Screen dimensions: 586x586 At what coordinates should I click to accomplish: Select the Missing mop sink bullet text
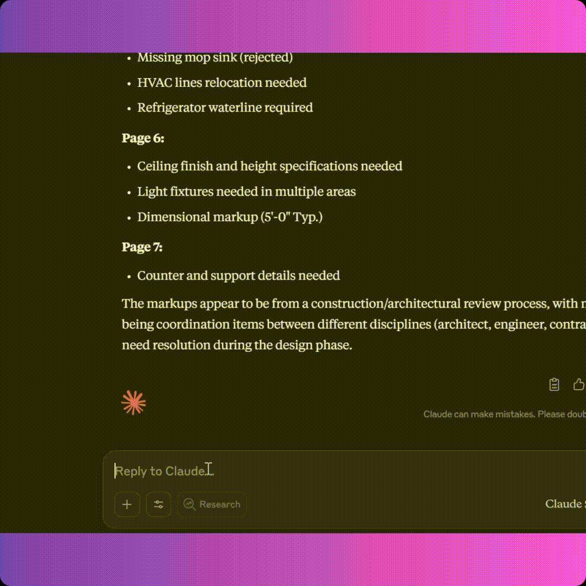coord(215,58)
